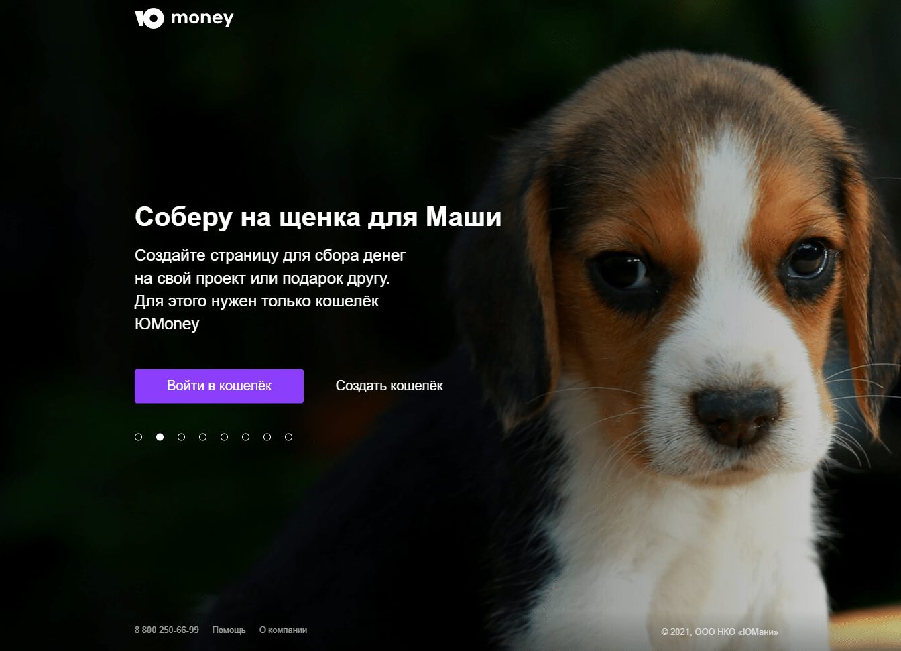Show the sixth carousel slide dot

246,437
